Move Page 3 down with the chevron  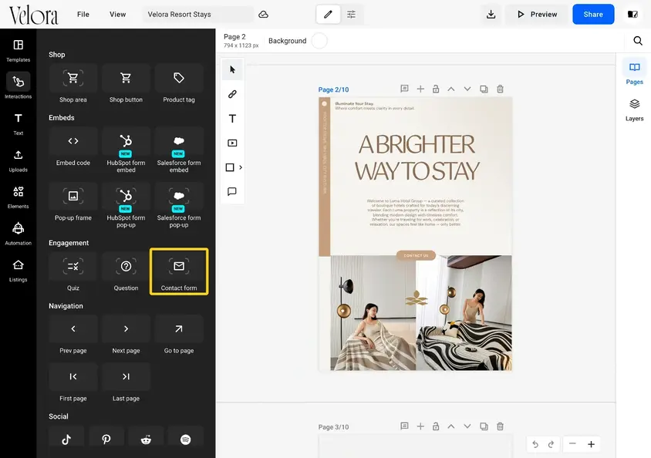click(467, 426)
